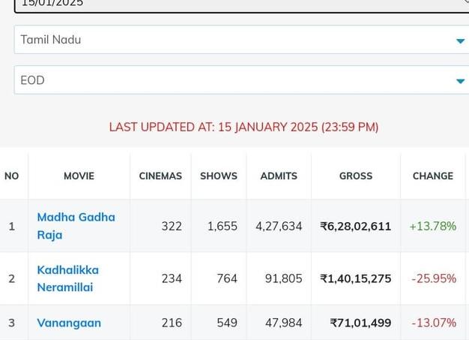469x340 pixels.
Task: Sort by the ADMITS column header
Action: (x=279, y=176)
